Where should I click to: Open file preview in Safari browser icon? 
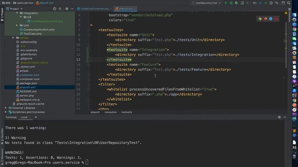(x=271, y=19)
